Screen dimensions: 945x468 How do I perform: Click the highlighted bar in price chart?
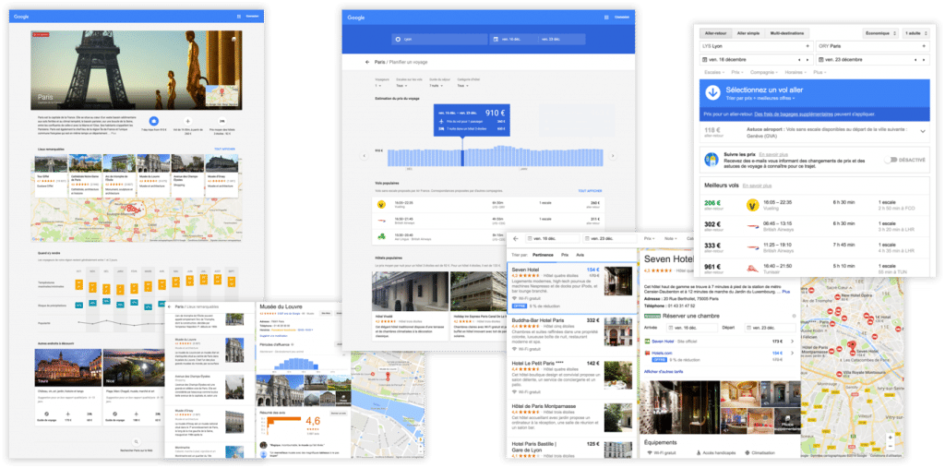[x=463, y=158]
